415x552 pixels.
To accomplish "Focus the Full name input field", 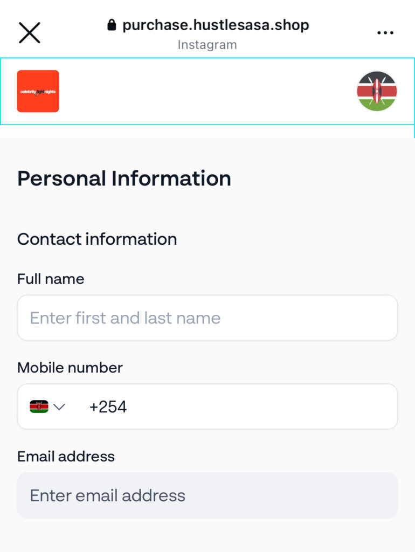I will point(207,318).
